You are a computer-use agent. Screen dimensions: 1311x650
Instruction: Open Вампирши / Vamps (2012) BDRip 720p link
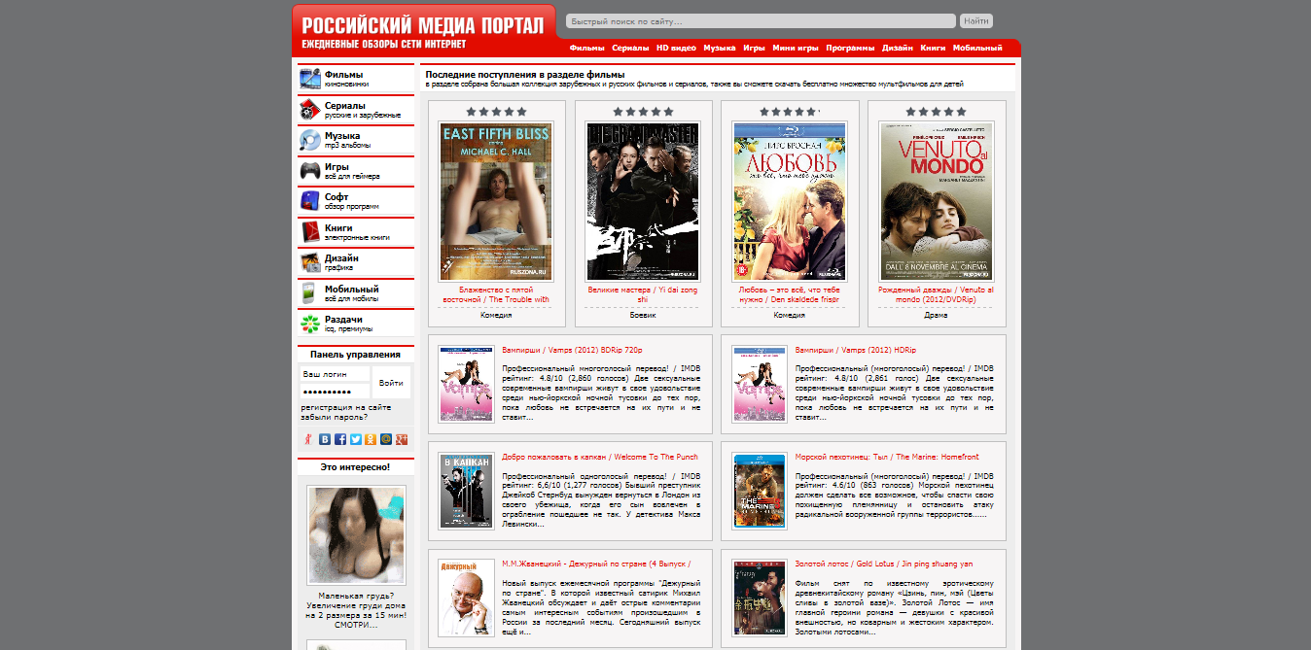click(572, 350)
